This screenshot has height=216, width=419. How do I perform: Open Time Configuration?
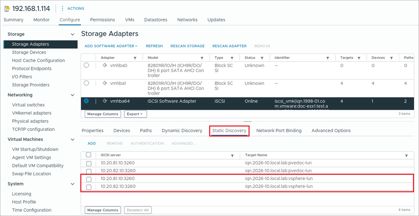(31, 210)
